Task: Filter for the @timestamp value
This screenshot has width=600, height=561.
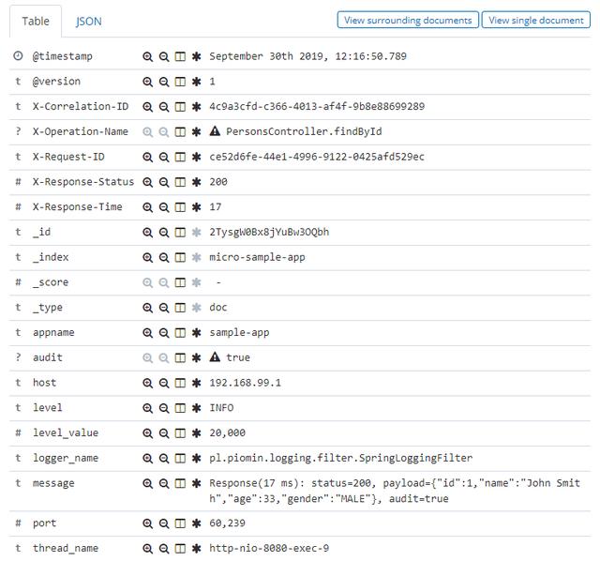Action: pos(147,56)
